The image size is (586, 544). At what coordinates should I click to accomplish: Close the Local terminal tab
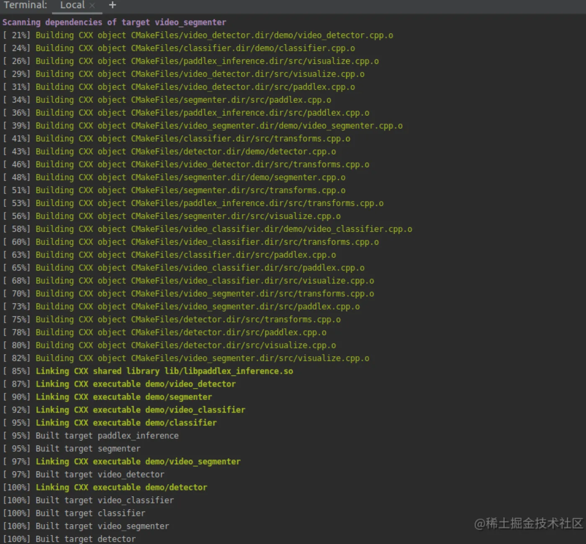point(92,5)
